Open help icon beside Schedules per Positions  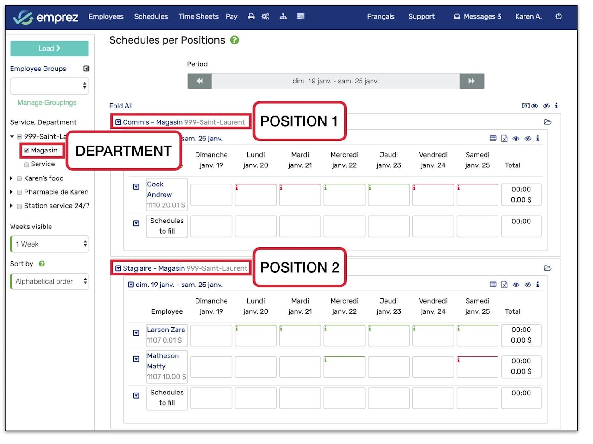(x=234, y=40)
